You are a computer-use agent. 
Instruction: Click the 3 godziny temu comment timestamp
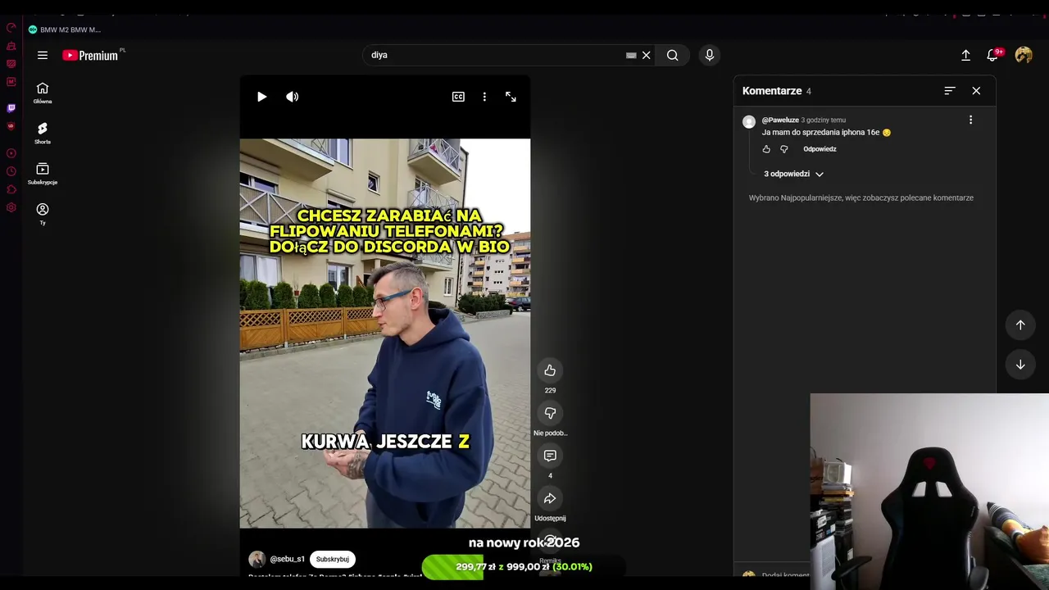pos(823,120)
